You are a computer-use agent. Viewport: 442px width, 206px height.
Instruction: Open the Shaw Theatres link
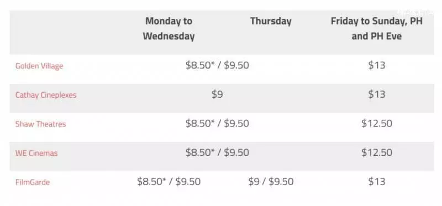40,124
